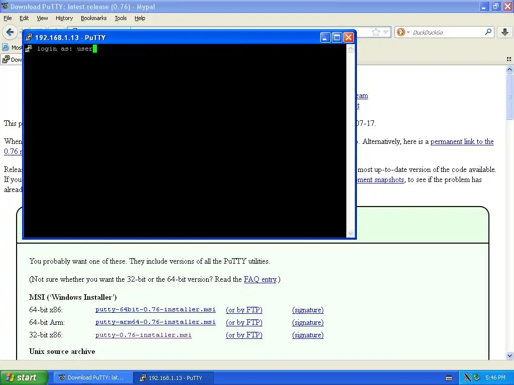Image resolution: width=514 pixels, height=385 pixels.
Task: Click the safely remove hardware tray icon
Action: [x=477, y=377]
